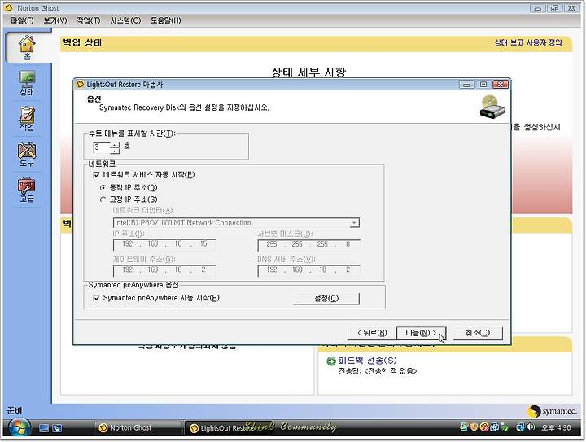Viewport: 586px width, 442px height.
Task: Toggle 네트워크 서비스 자동 시작 checkbox
Action: click(96, 174)
